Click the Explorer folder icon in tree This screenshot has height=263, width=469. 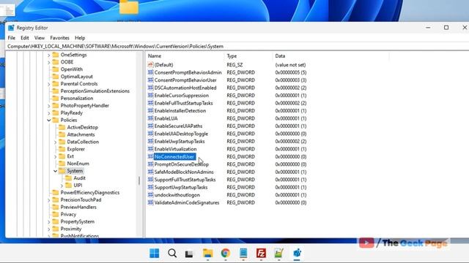[62, 149]
